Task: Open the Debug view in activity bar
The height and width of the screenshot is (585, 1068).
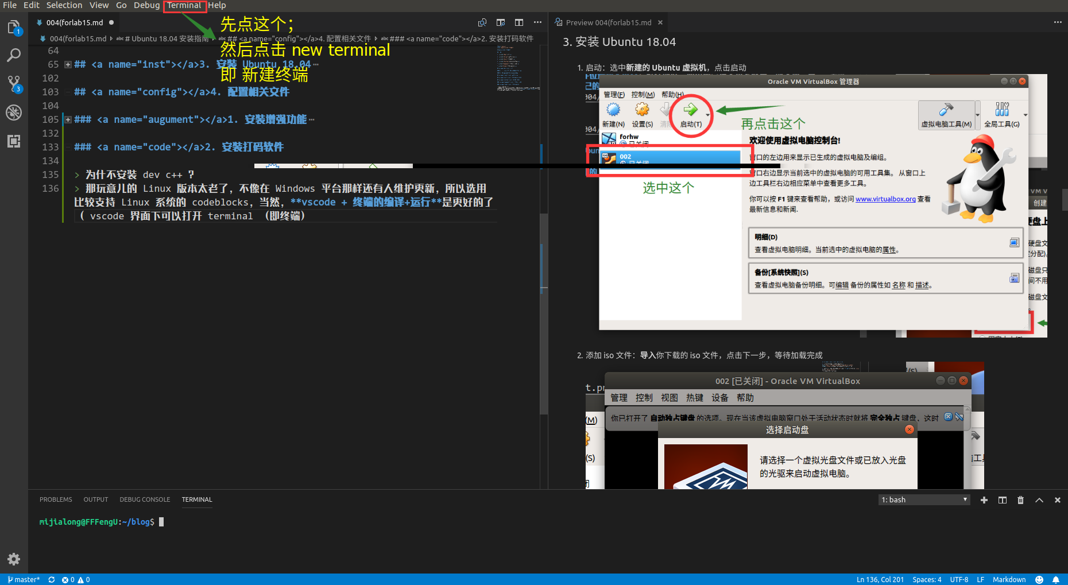Action: coord(14,113)
